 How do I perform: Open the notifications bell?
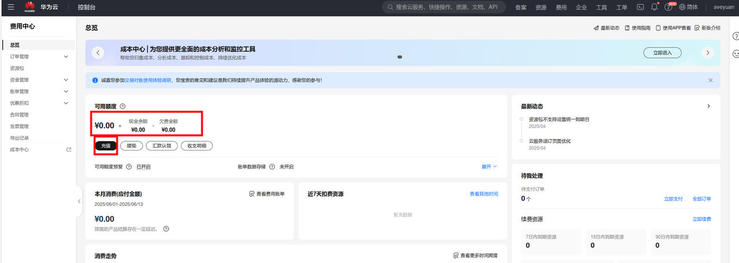(x=654, y=7)
